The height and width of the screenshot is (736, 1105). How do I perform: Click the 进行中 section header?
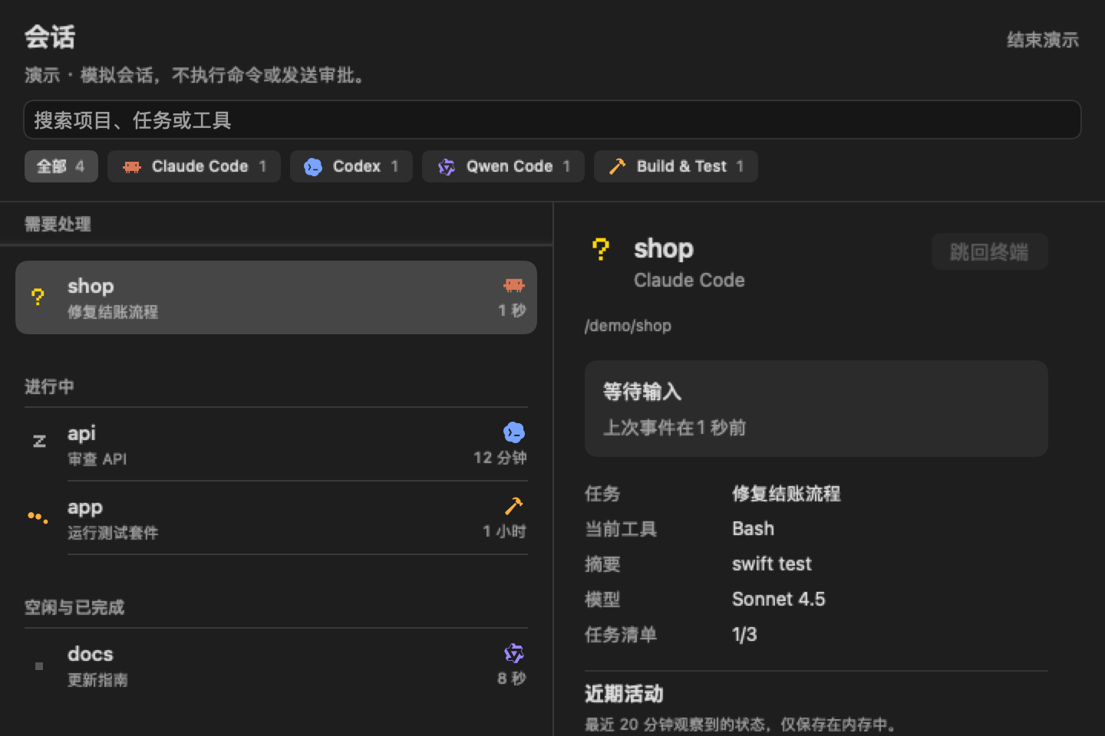pos(49,386)
